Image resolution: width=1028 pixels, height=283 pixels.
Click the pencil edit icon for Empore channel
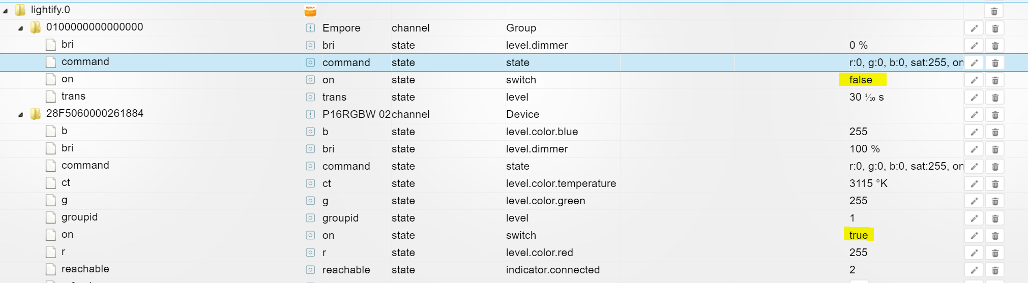pos(974,28)
